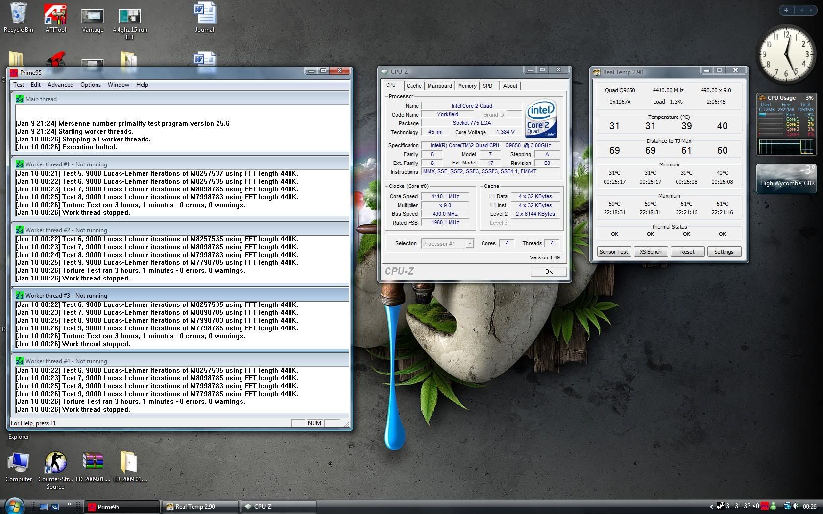
Task: Show hidden tray icons with the arrow
Action: 711,507
